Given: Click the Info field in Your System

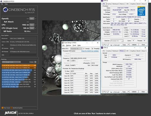Looking at the screenshot, I should click(23, 55).
